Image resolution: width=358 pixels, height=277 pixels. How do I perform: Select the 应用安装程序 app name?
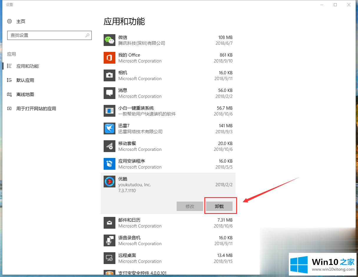point(132,161)
